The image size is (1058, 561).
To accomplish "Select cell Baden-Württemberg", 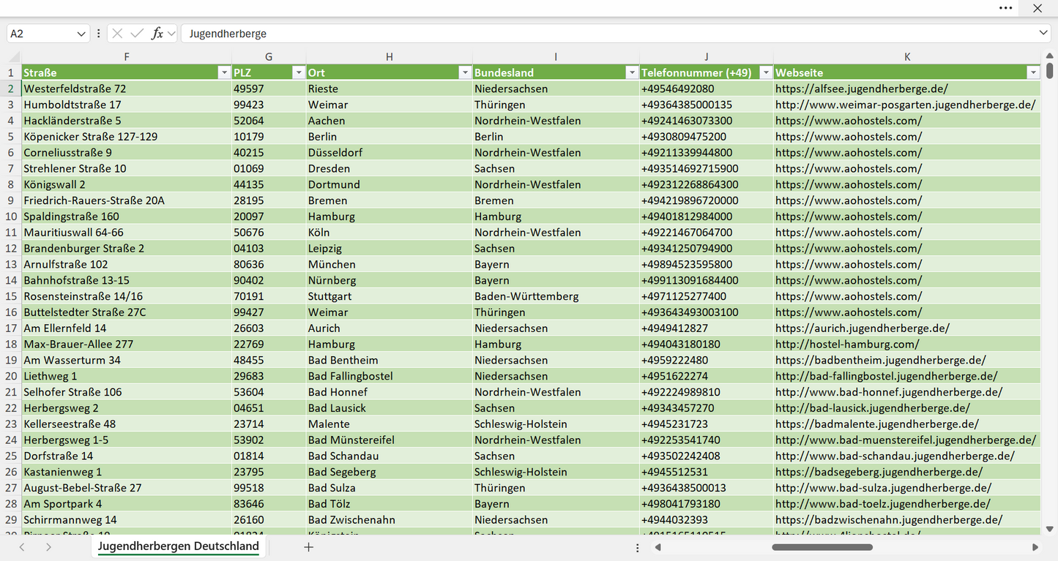I will 556,296.
